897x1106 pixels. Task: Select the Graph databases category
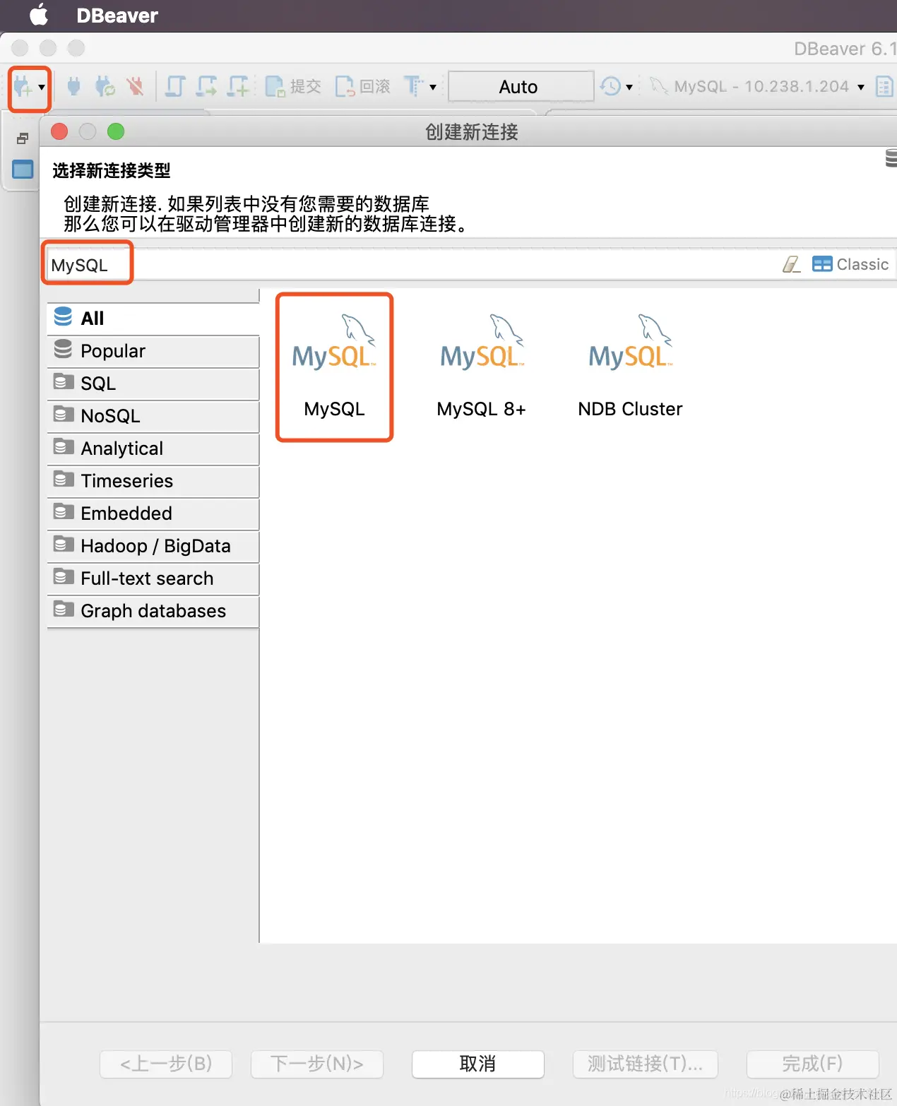pos(153,611)
